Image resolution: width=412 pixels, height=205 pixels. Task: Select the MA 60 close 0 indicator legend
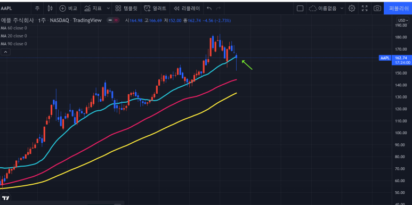(14, 28)
